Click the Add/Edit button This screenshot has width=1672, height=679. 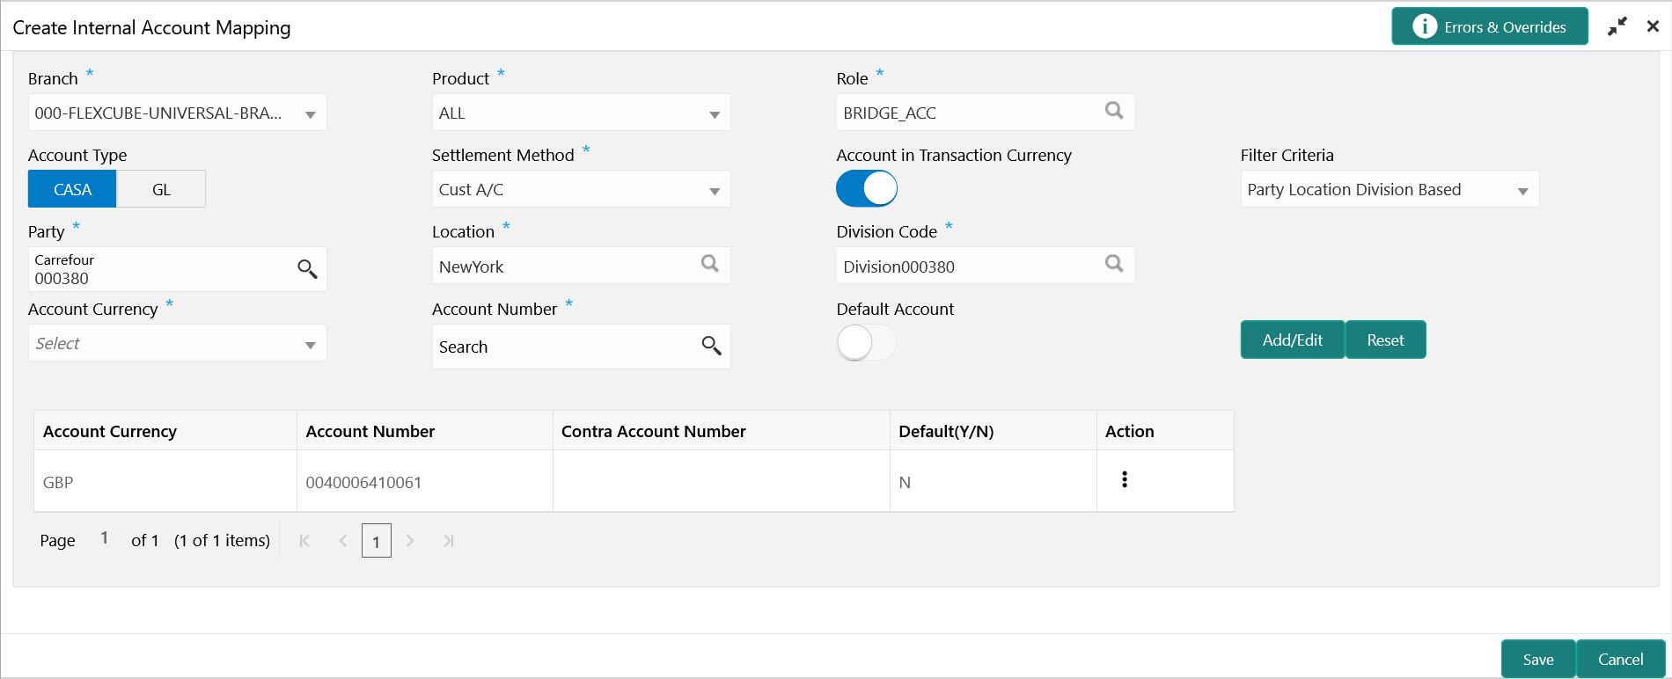tap(1292, 340)
